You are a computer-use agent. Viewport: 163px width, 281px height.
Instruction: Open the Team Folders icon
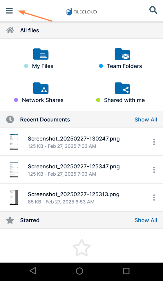pos(122,54)
